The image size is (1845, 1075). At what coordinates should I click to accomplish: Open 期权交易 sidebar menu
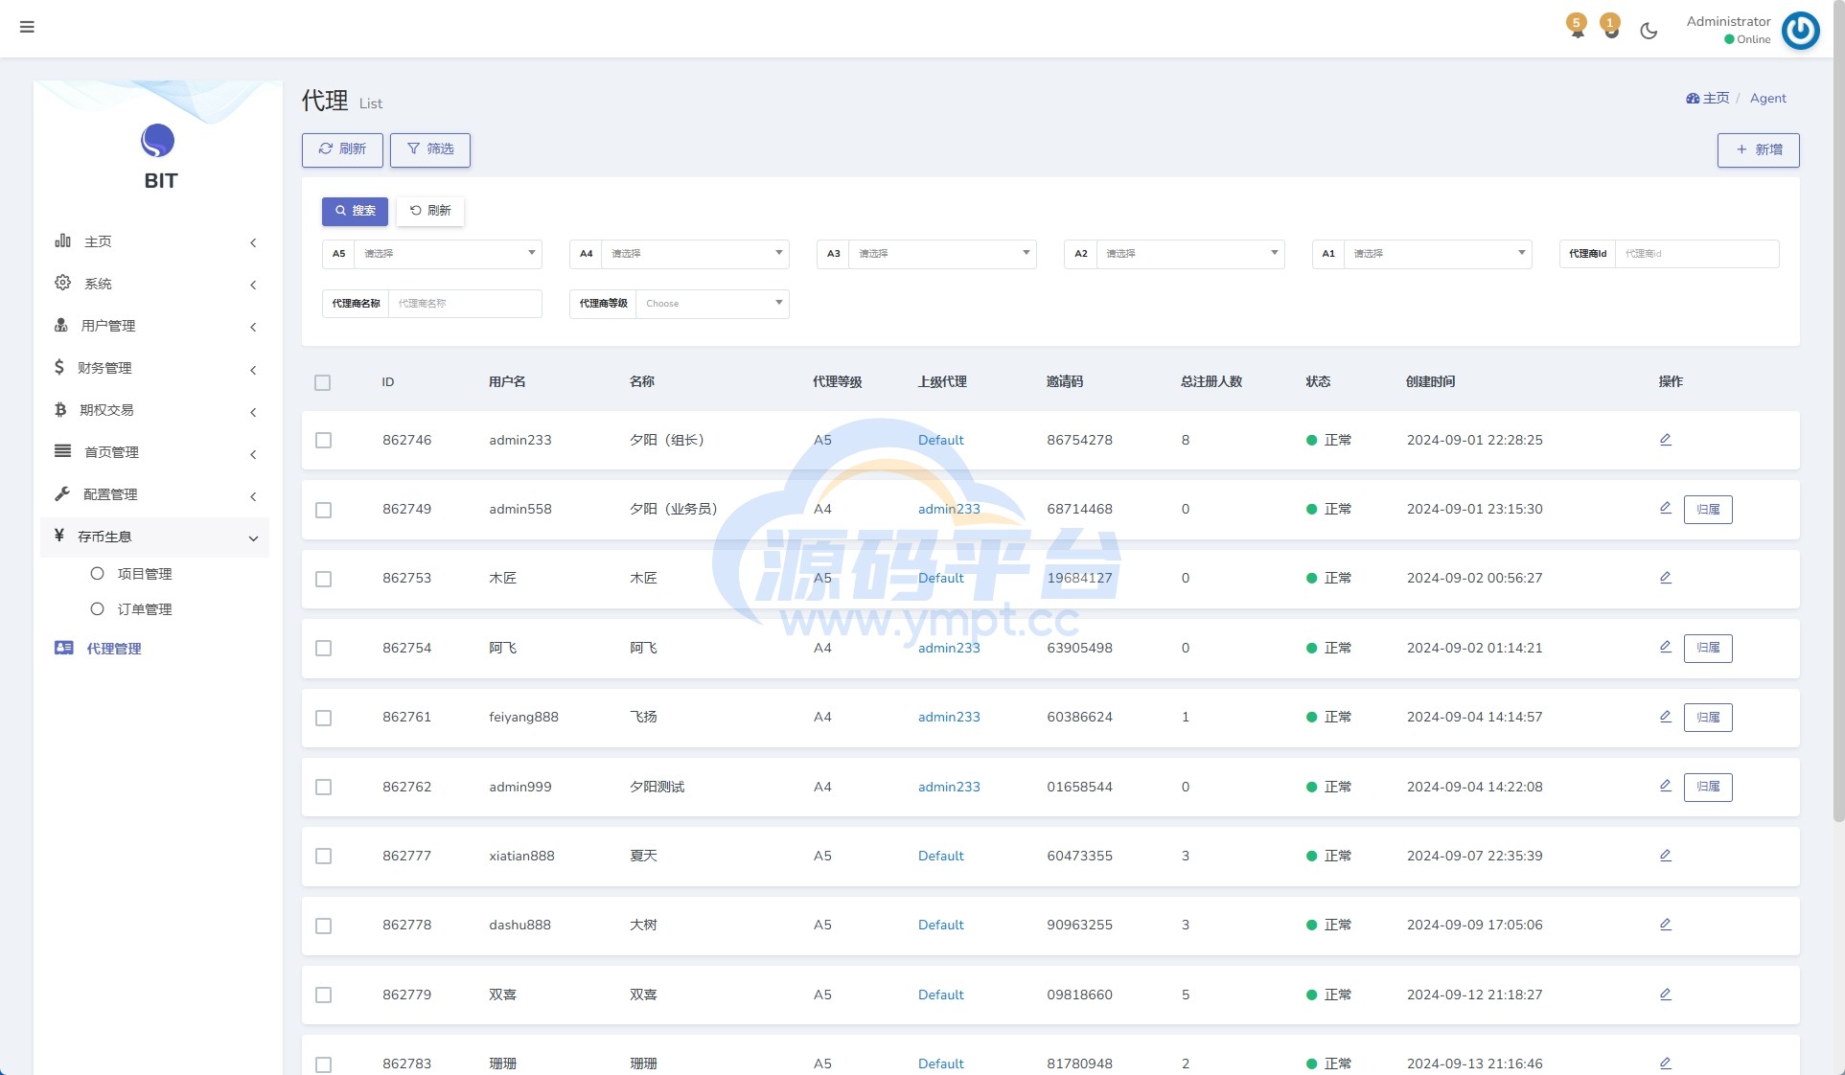tap(155, 410)
